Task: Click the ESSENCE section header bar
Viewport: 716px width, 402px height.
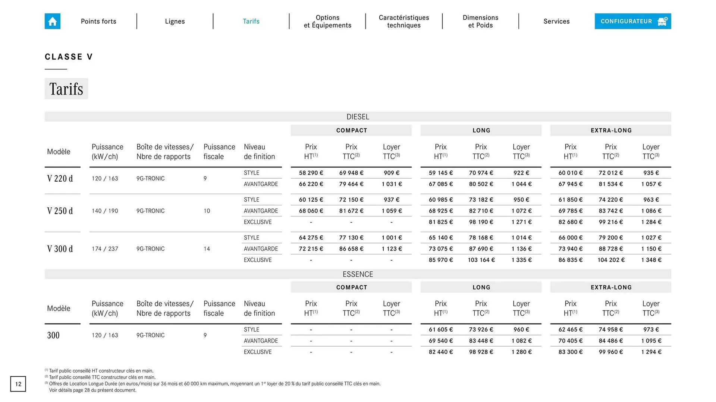Action: point(358,274)
